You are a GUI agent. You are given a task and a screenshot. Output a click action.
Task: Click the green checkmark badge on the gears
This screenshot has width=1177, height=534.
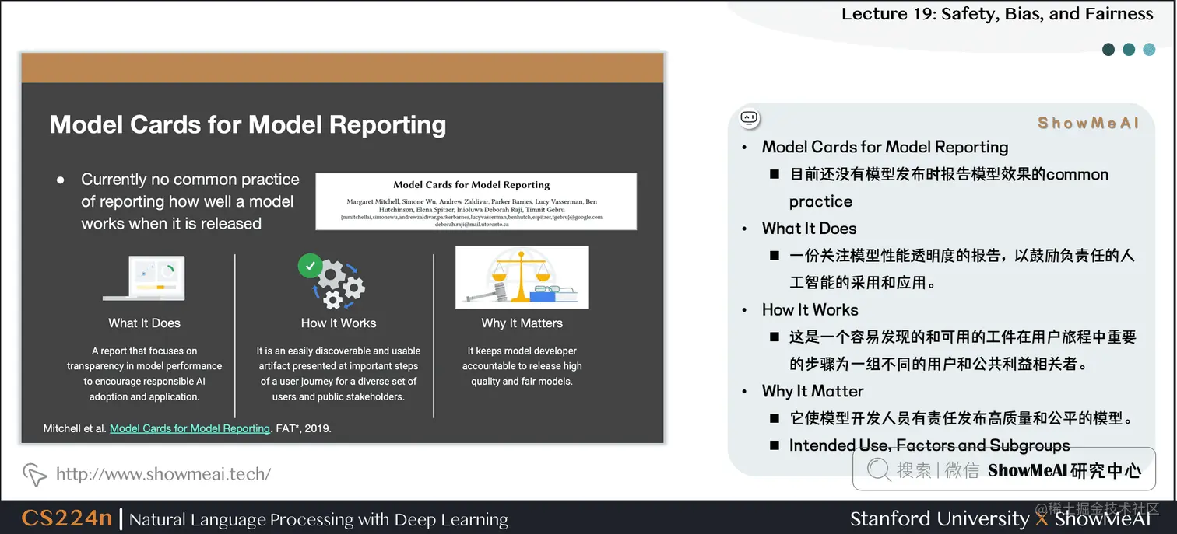[x=310, y=265]
